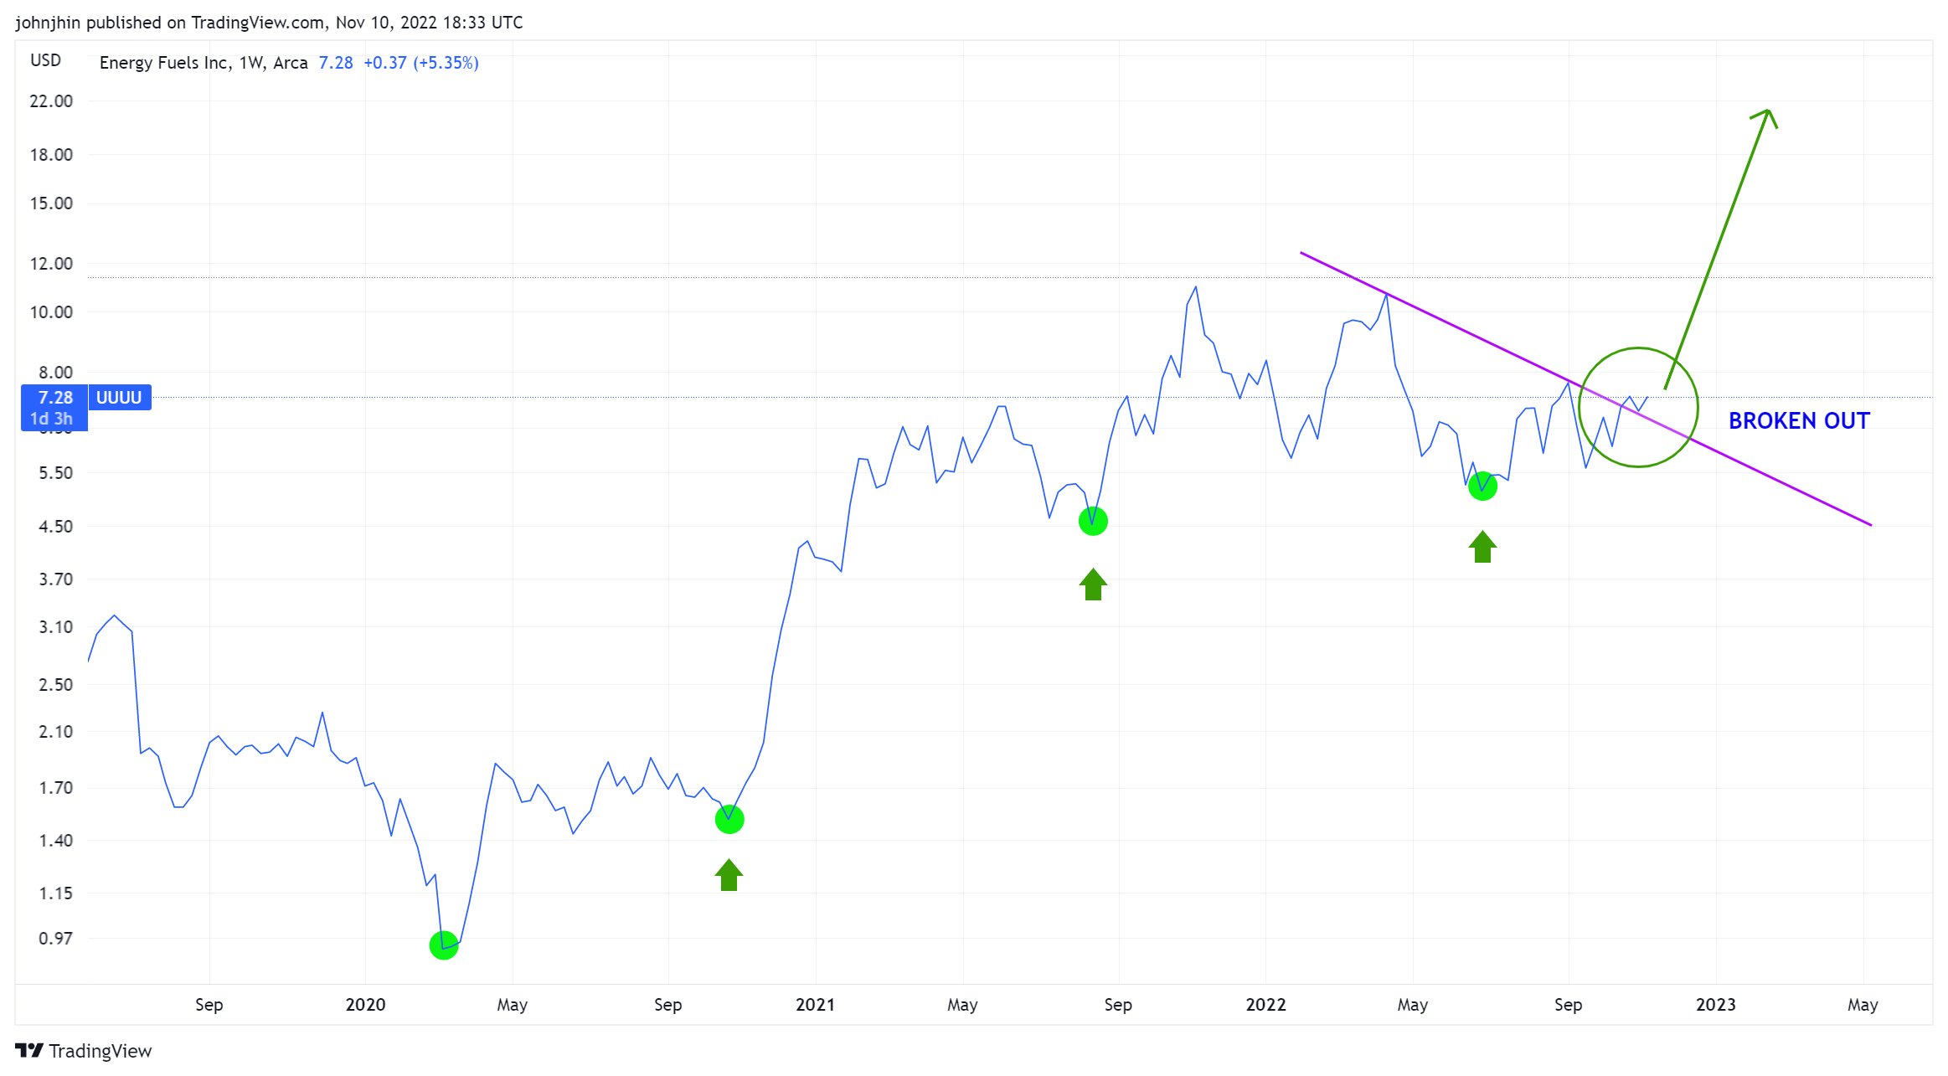Screen dimensions: 1948x1076
Task: Click the green up arrow below the late-2020 low
Action: point(729,875)
